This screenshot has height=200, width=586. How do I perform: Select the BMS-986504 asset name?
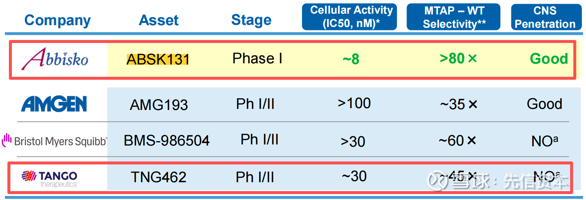point(167,141)
